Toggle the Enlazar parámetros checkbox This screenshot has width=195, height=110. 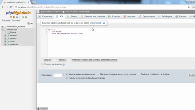pyautogui.click(x=42, y=64)
